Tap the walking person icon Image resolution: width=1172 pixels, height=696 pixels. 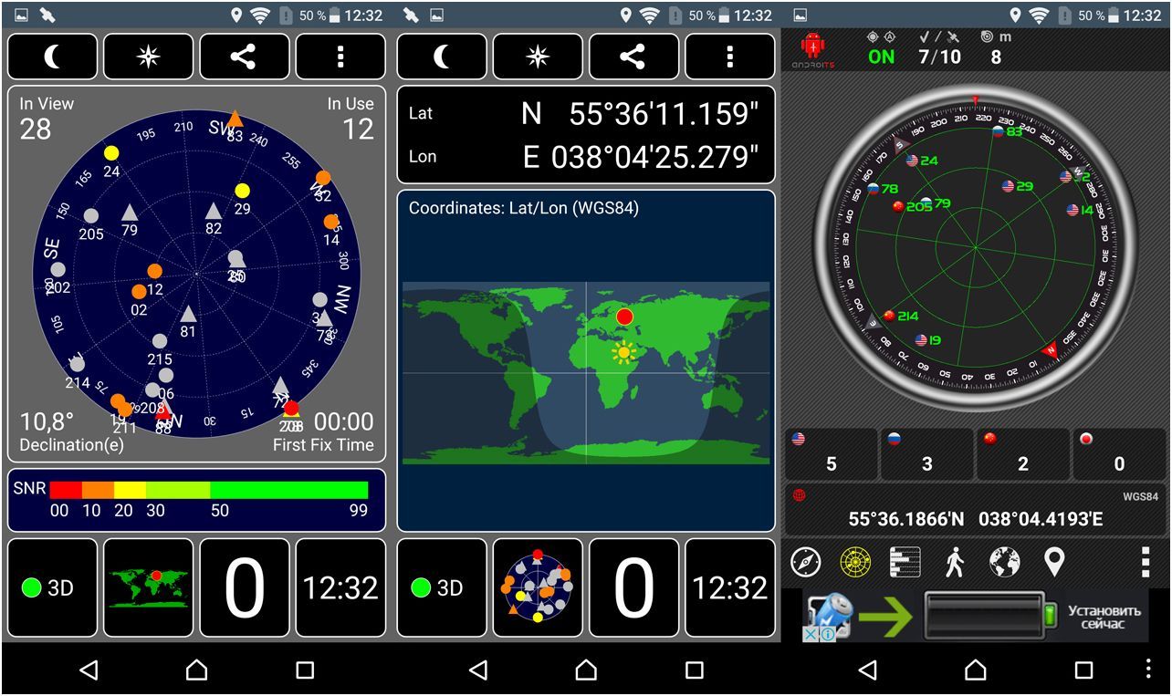(x=955, y=563)
